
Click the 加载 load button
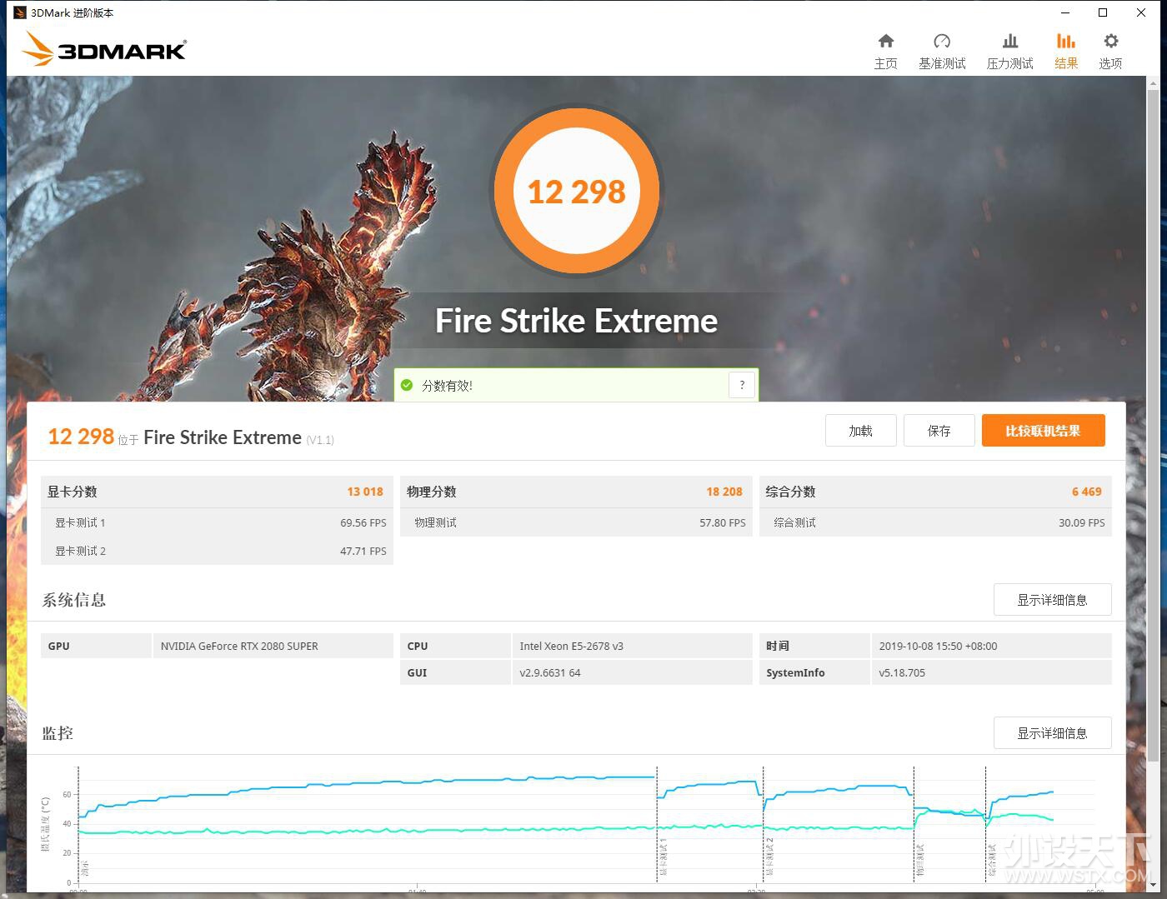point(861,431)
